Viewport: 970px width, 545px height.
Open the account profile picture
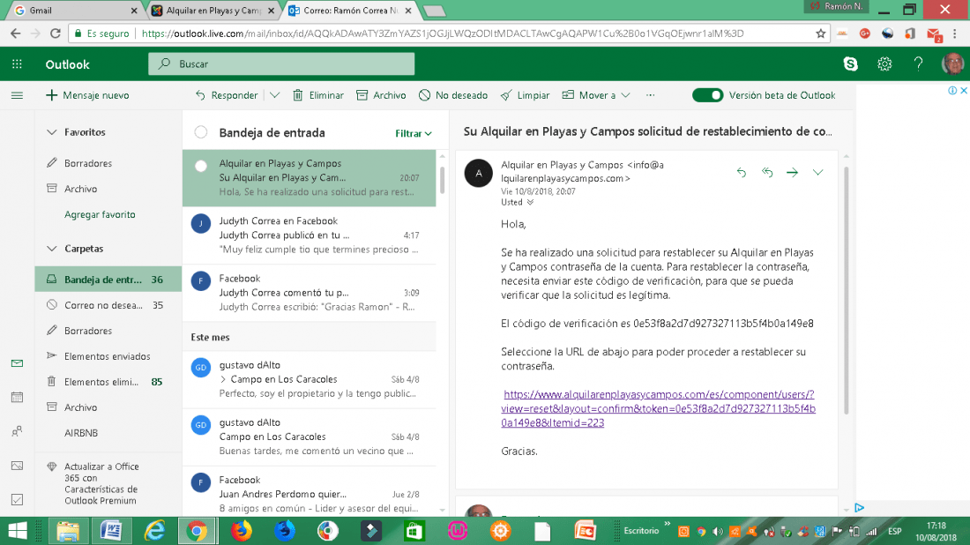pyautogui.click(x=952, y=63)
